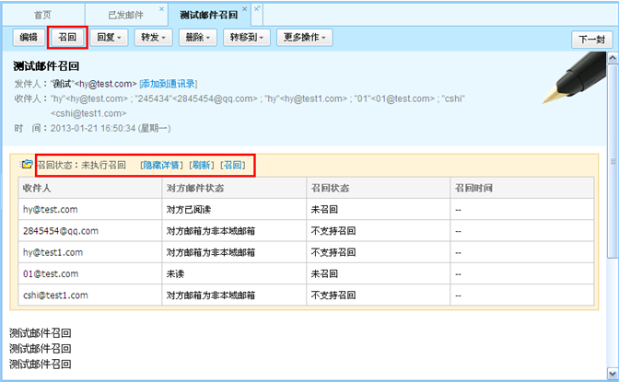Open the 删除 dropdown
Image resolution: width=619 pixels, height=382 pixels.
coord(199,38)
